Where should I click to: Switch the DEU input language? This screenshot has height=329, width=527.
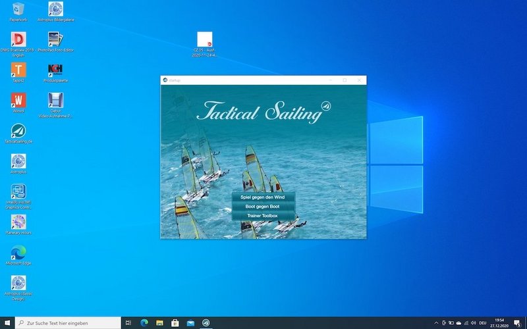click(x=483, y=323)
